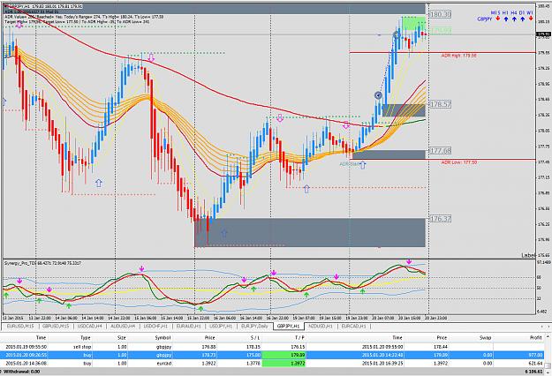Click the 177.68 price level label

[441, 151]
